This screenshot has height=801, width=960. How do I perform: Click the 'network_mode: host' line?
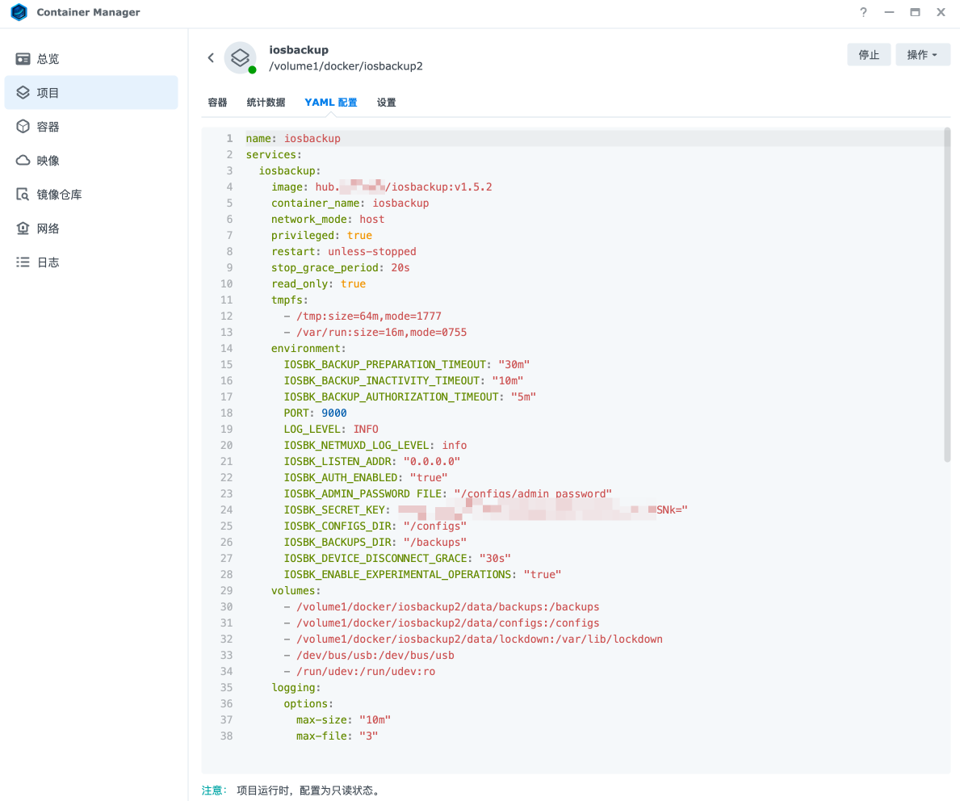point(328,220)
